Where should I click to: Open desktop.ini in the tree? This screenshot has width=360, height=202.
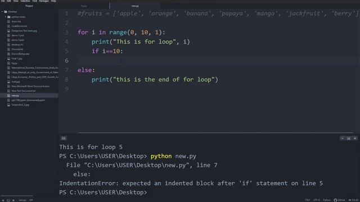point(17,45)
